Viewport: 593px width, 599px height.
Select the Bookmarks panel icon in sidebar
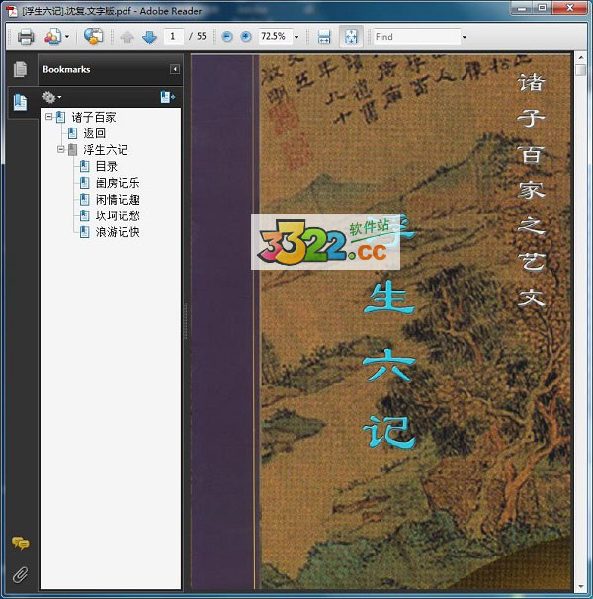[20, 102]
